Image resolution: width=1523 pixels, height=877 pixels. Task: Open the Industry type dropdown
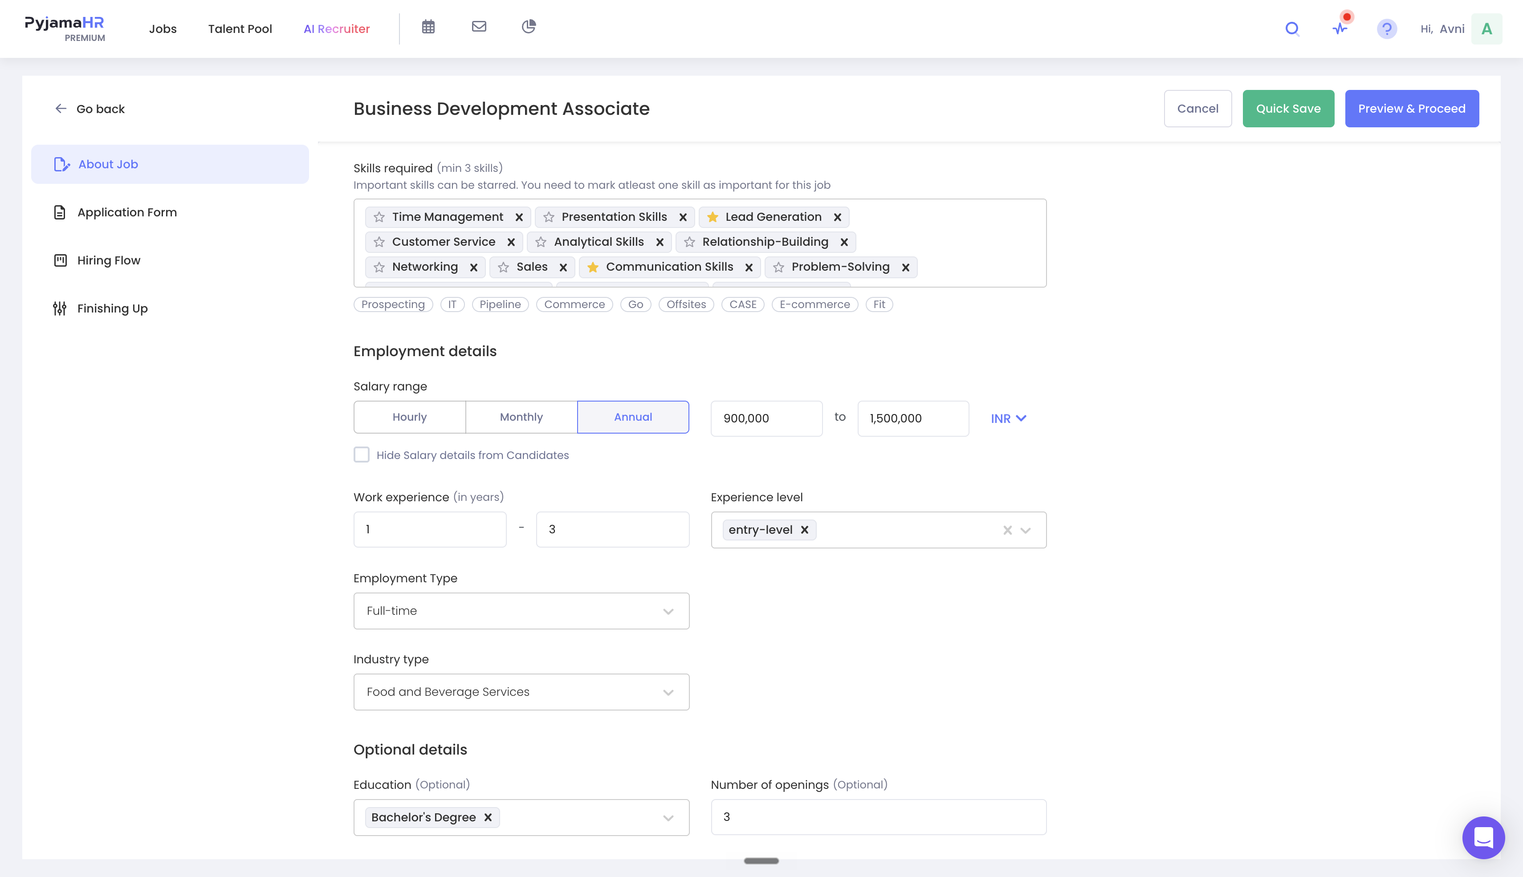pos(521,692)
